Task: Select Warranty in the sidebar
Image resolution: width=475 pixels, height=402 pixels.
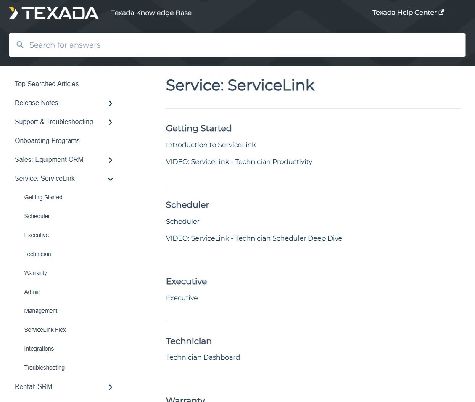Action: [35, 273]
